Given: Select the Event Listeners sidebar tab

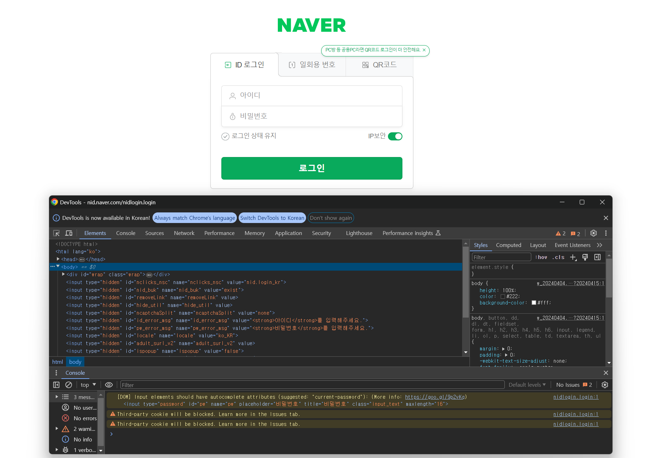Looking at the screenshot, I should pyautogui.click(x=572, y=245).
